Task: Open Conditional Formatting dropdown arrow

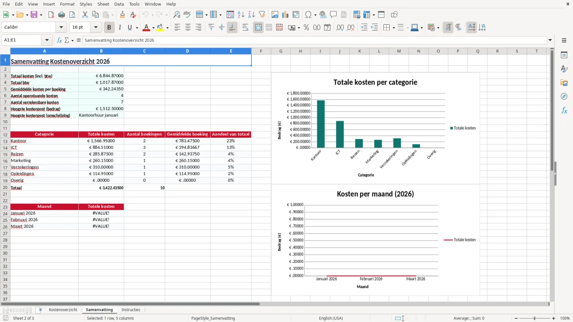Action: [438, 28]
